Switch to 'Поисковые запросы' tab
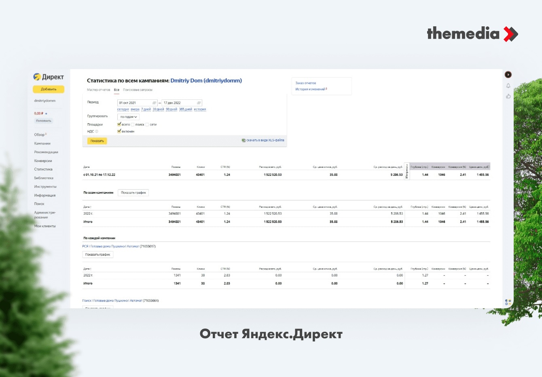This screenshot has width=542, height=377. 138,90
